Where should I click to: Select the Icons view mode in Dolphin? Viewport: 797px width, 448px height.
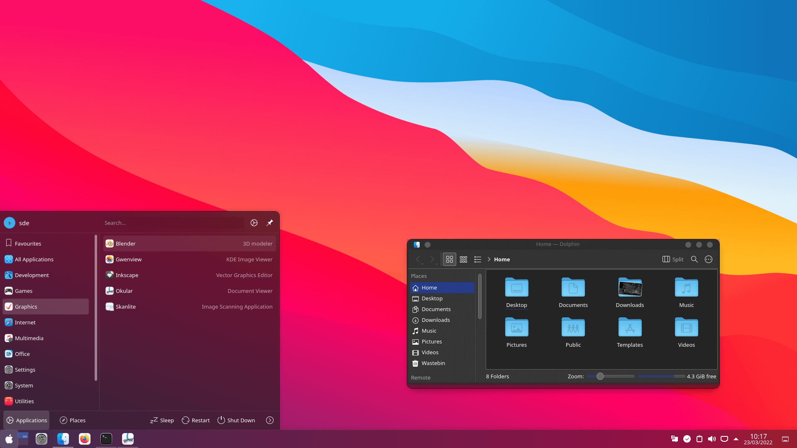[x=449, y=259]
